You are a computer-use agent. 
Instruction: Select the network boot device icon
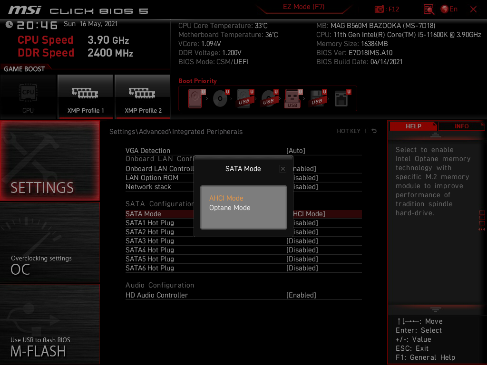click(x=342, y=98)
